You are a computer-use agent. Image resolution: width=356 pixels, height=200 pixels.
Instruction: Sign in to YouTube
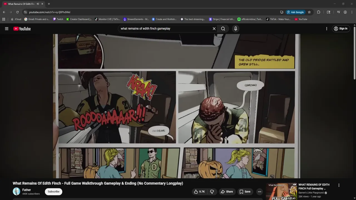[x=341, y=29]
